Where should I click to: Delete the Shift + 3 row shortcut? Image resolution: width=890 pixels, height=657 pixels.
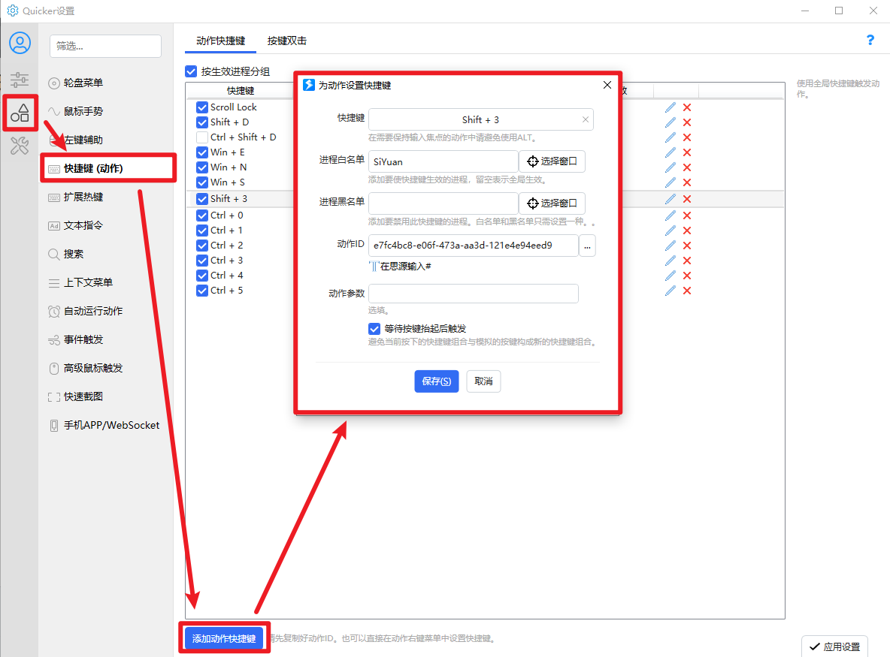687,199
